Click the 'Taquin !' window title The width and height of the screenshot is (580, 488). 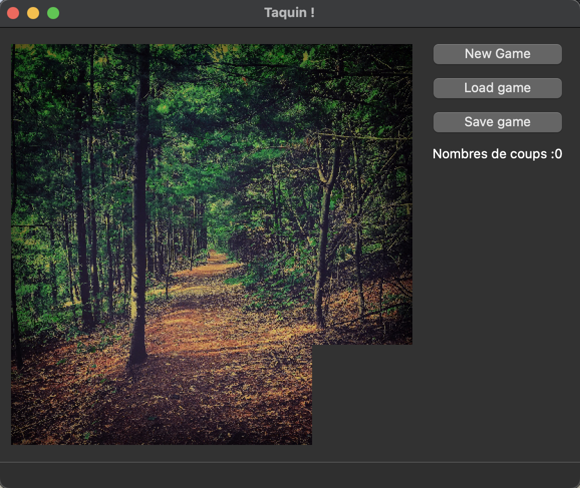click(x=289, y=13)
